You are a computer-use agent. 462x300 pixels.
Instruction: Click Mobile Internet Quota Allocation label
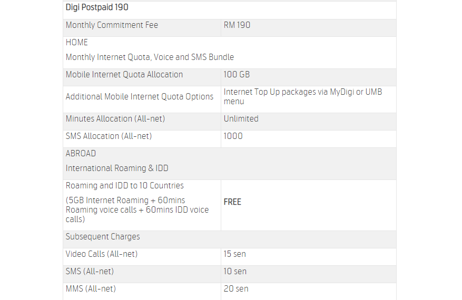click(x=124, y=75)
